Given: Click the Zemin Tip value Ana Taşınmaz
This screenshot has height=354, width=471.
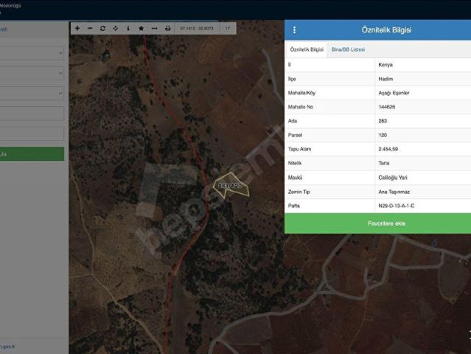Looking at the screenshot, I should coord(394,192).
